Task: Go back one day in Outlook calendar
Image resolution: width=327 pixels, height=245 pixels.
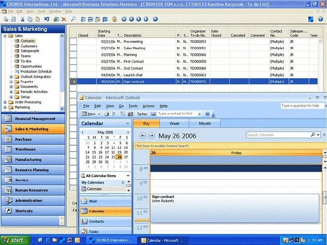Action: 143,136
